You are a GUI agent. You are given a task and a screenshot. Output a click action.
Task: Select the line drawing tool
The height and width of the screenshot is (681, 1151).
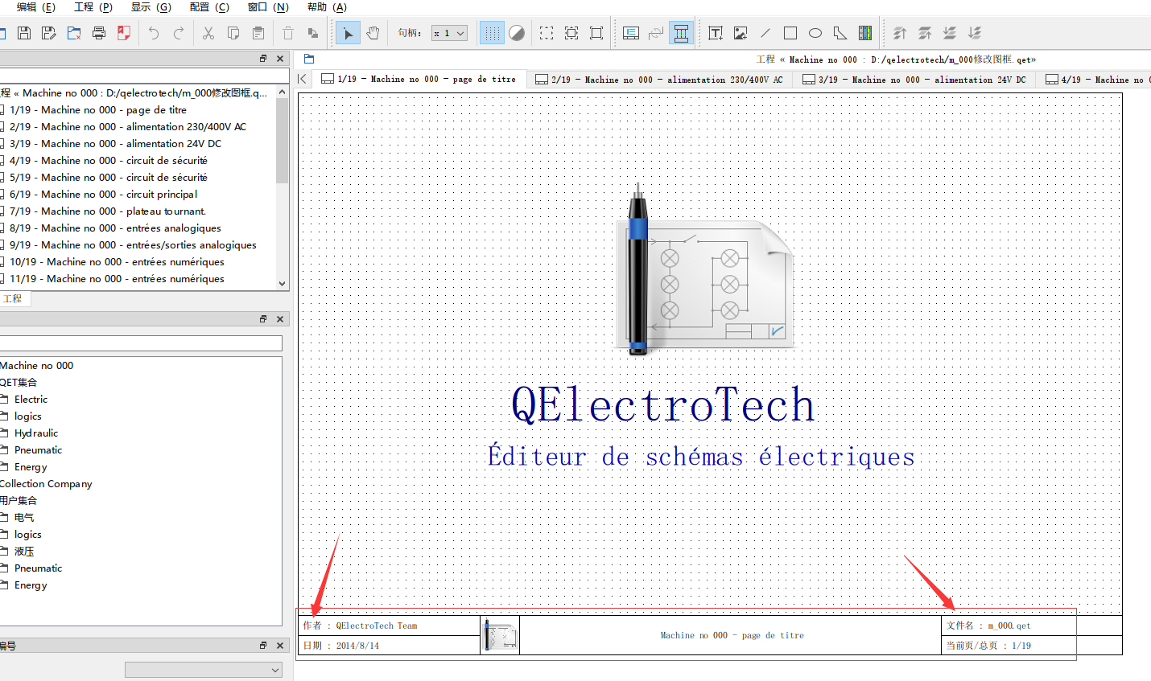(x=765, y=33)
